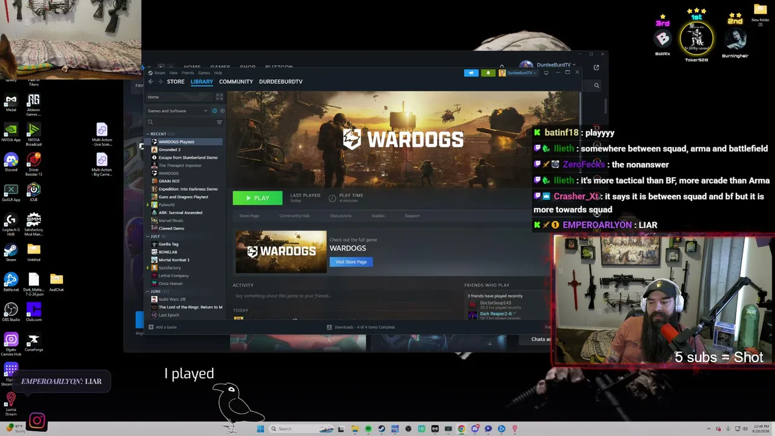
Task: Open Steam announcements megaphone button
Action: click(x=471, y=73)
